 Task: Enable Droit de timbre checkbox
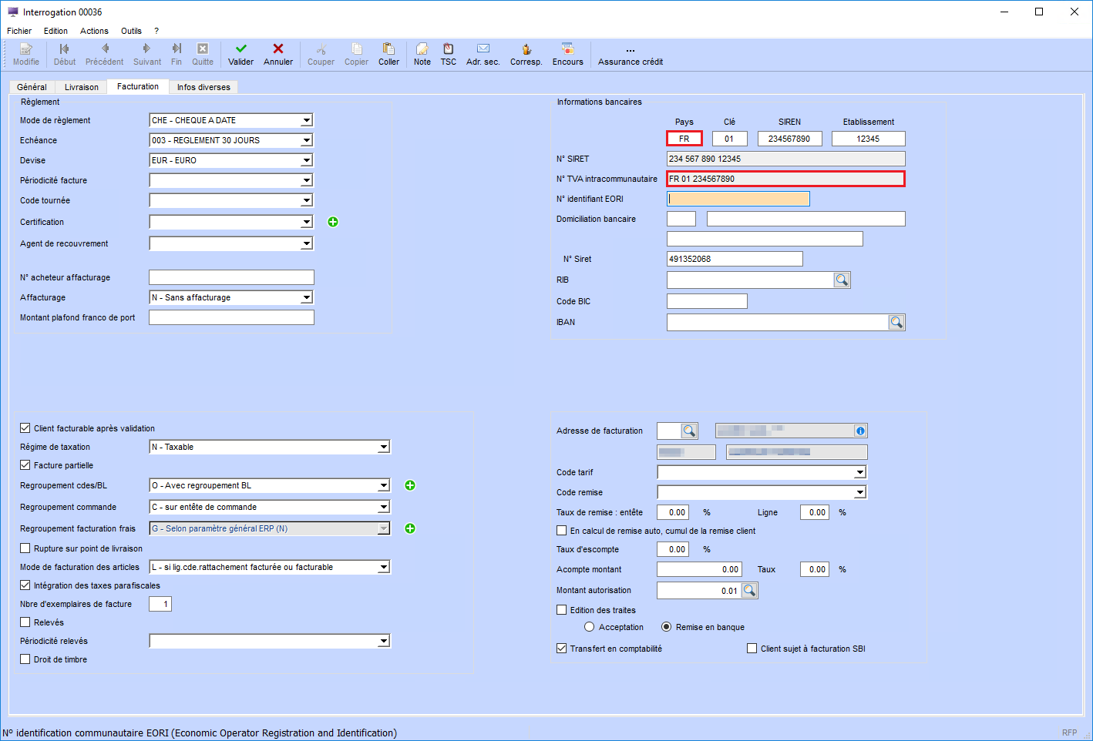pyautogui.click(x=25, y=659)
